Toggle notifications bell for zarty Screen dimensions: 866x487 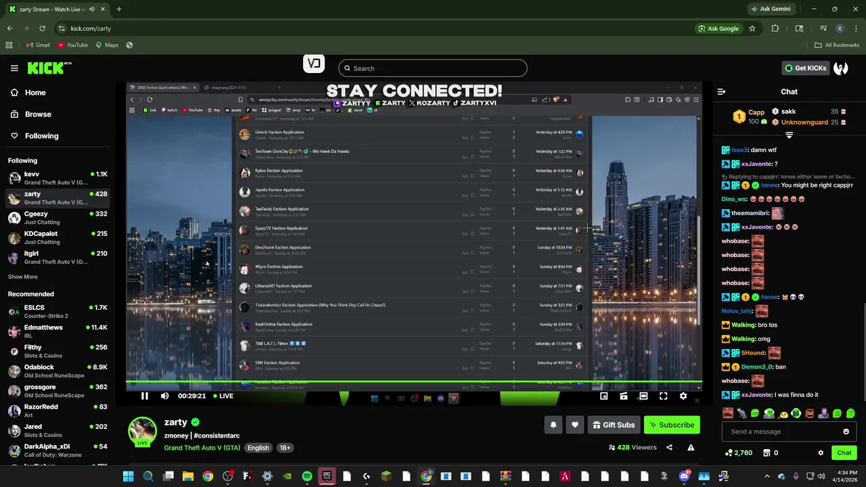[553, 425]
